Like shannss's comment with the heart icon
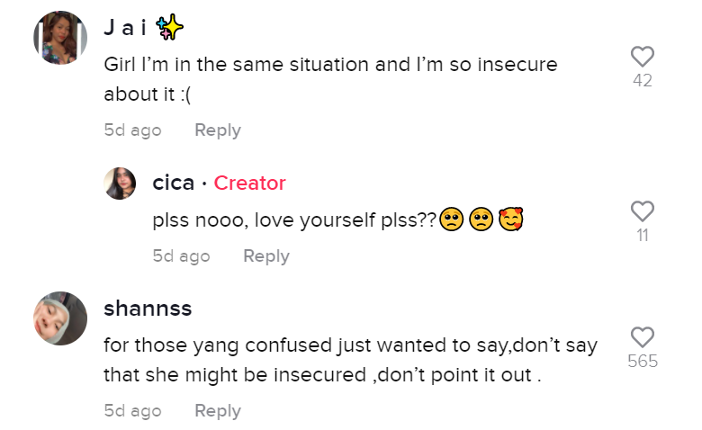Screen dimensions: 702x430 (x=642, y=337)
